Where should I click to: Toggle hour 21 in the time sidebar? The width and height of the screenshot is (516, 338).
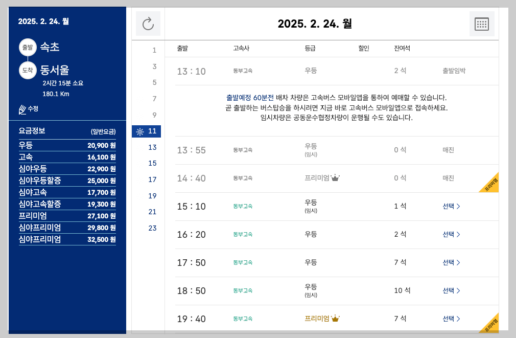click(x=152, y=212)
